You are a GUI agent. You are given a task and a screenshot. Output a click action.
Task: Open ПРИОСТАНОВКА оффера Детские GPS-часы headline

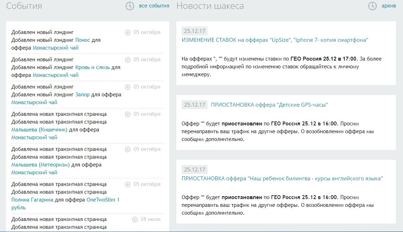[x=269, y=105]
